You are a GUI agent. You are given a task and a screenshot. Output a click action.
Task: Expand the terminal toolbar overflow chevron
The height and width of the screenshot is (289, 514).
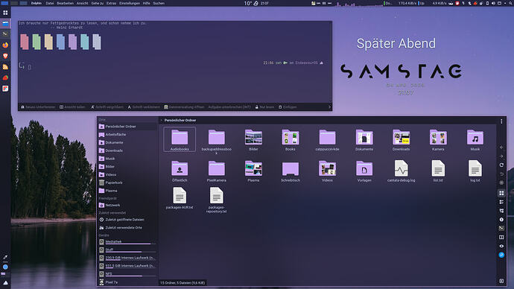point(329,107)
